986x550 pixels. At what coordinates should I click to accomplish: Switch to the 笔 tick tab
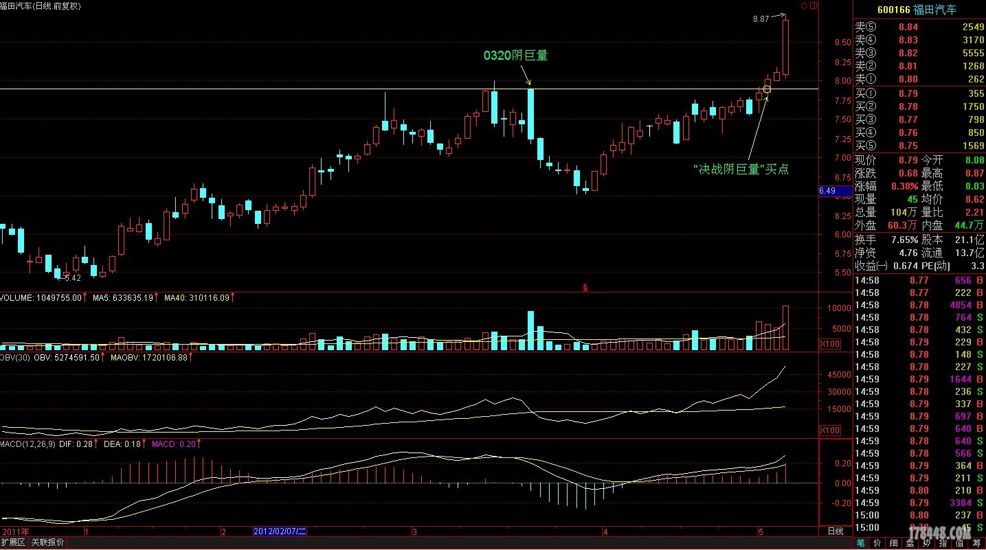tap(861, 543)
